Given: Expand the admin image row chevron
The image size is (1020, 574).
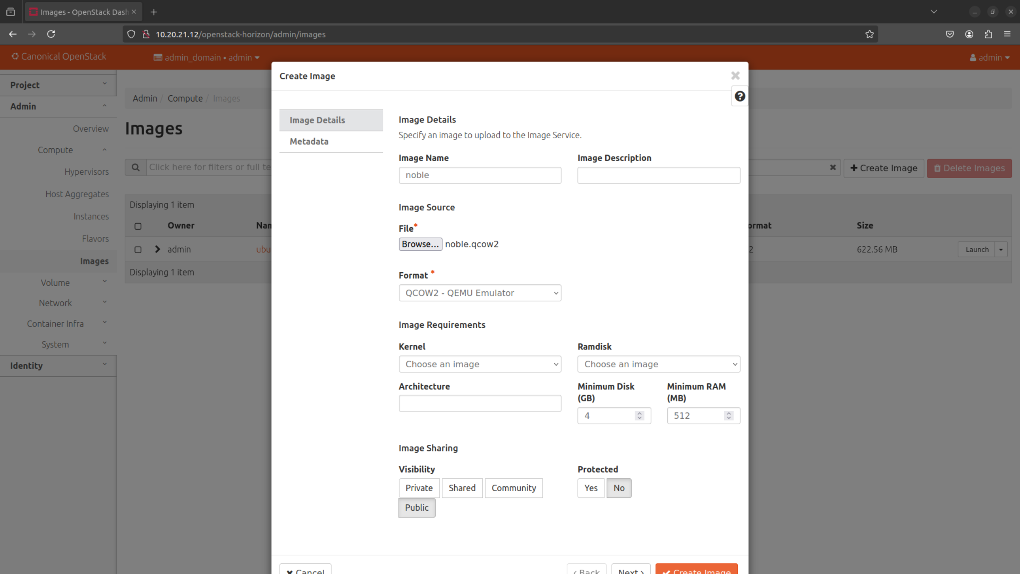Looking at the screenshot, I should (158, 249).
